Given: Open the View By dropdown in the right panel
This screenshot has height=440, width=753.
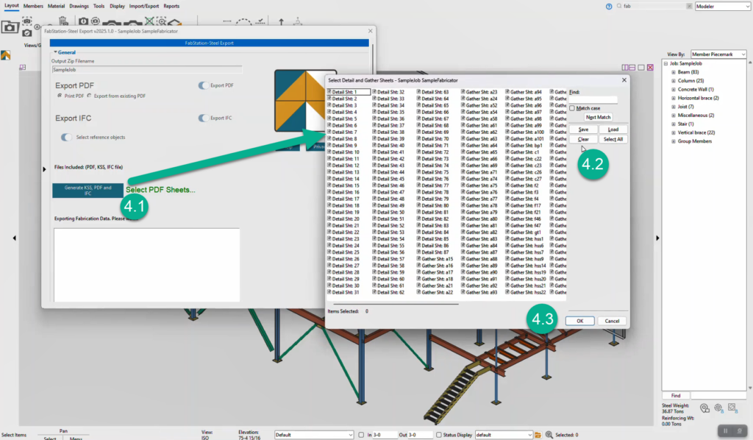Looking at the screenshot, I should (x=717, y=54).
